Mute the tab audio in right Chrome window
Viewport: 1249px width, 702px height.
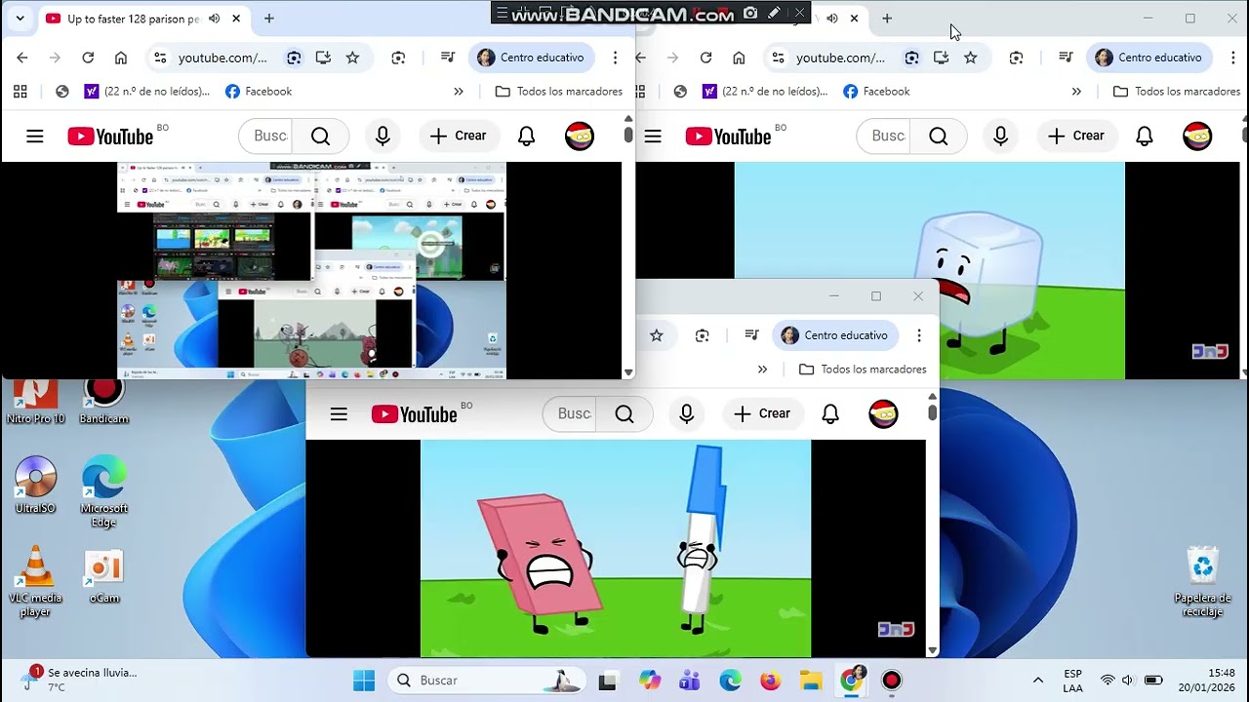click(x=831, y=19)
